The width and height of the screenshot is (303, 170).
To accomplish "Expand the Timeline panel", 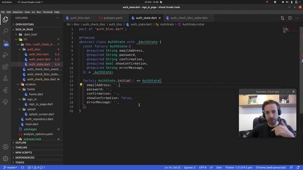I will click(x=37, y=147).
